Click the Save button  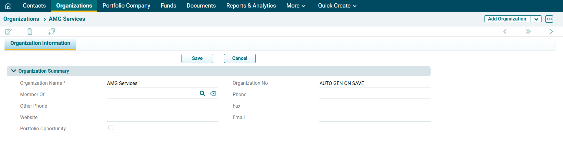click(197, 58)
